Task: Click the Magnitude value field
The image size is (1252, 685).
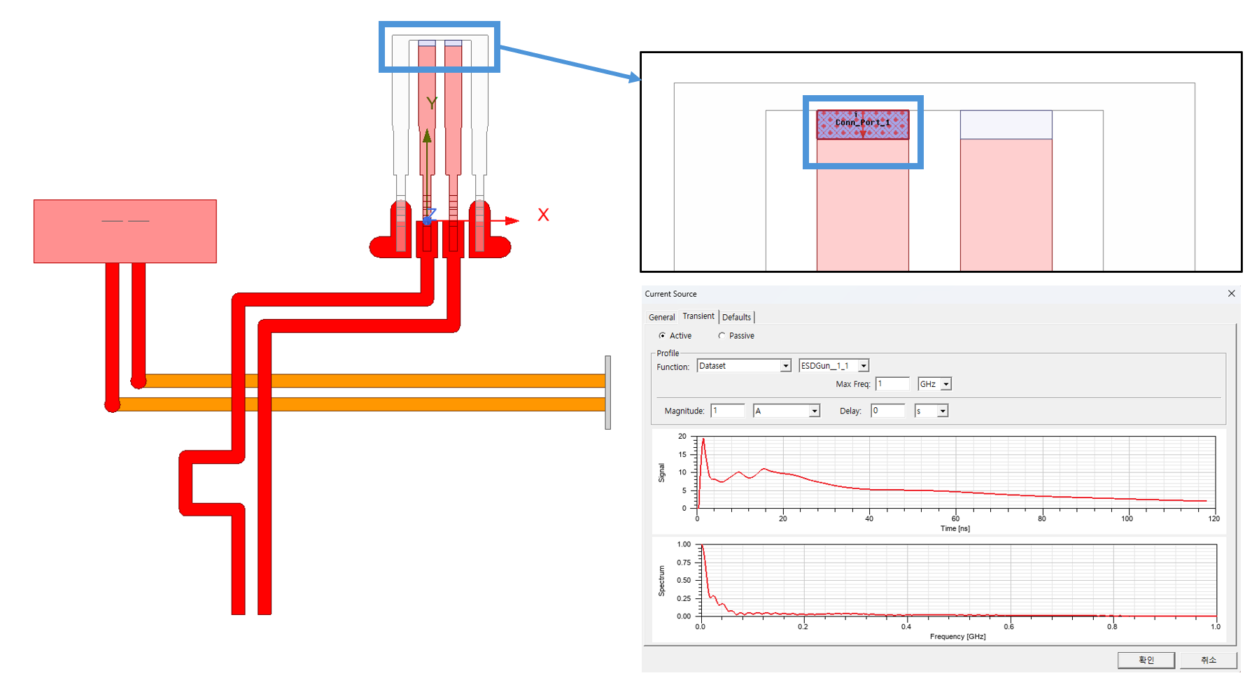Action: (727, 411)
